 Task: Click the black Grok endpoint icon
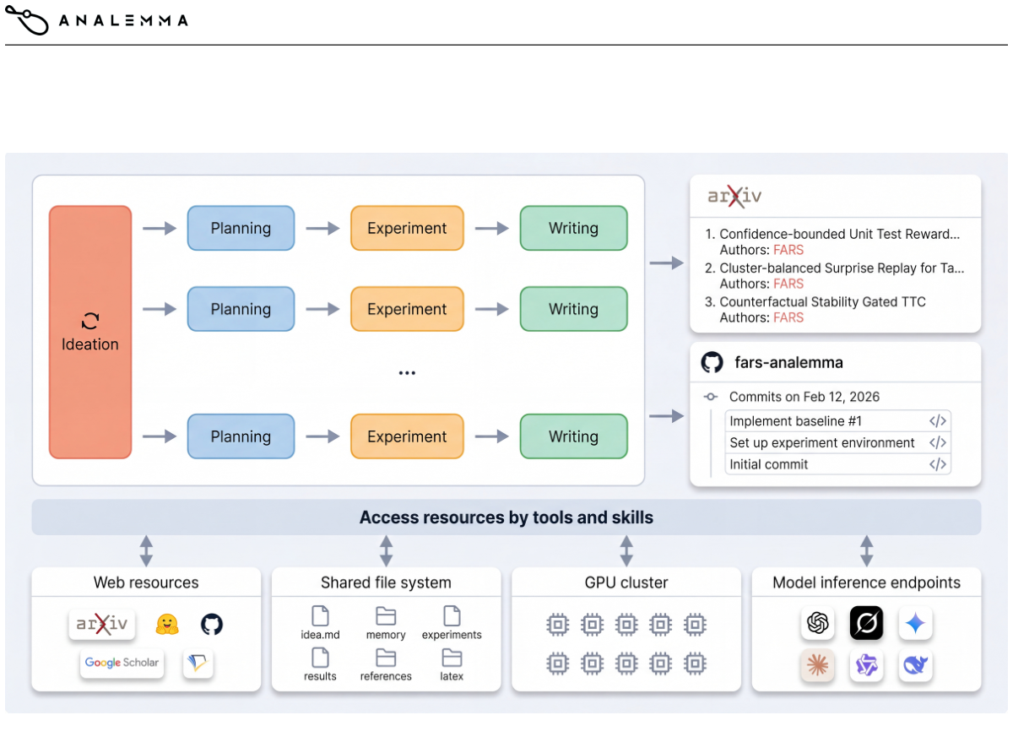[x=866, y=623]
